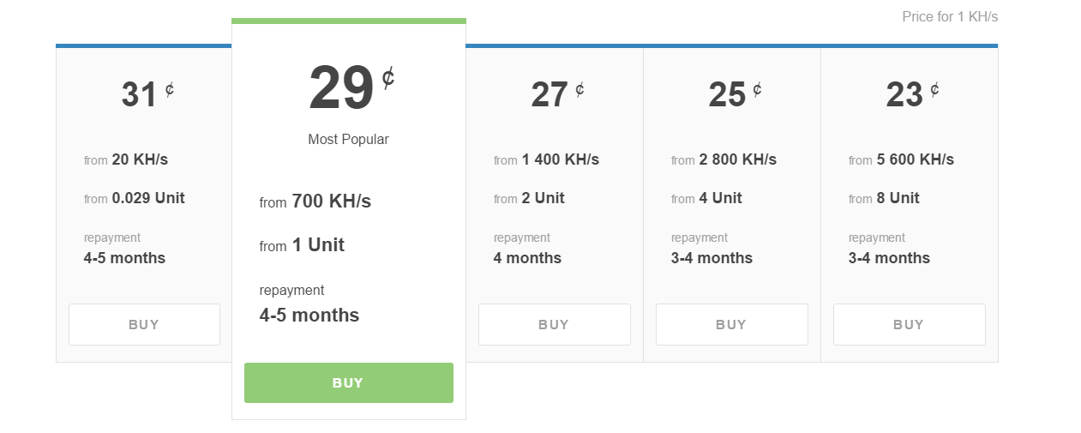Select the "from 20 KH/s" text
The height and width of the screenshot is (433, 1081).
126,159
